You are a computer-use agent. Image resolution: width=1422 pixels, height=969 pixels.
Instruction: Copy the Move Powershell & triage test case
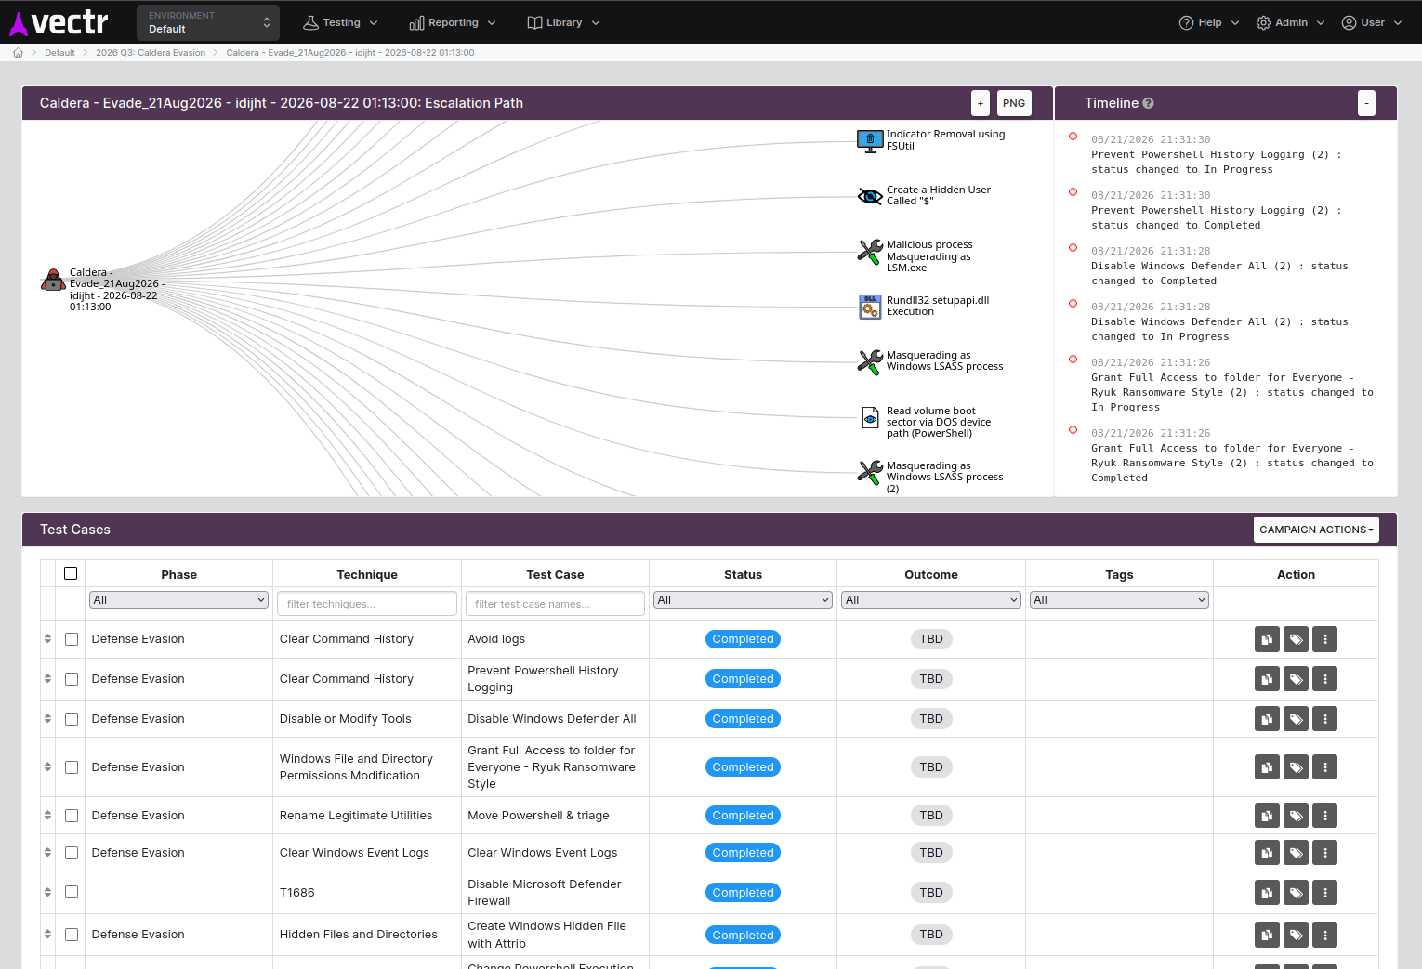[1267, 816]
